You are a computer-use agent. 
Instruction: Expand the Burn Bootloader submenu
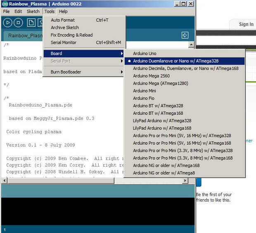[x=83, y=72]
